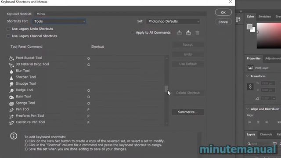Click the align horizontal centers icon
Viewport: 281px width, 158px height.
[258, 122]
